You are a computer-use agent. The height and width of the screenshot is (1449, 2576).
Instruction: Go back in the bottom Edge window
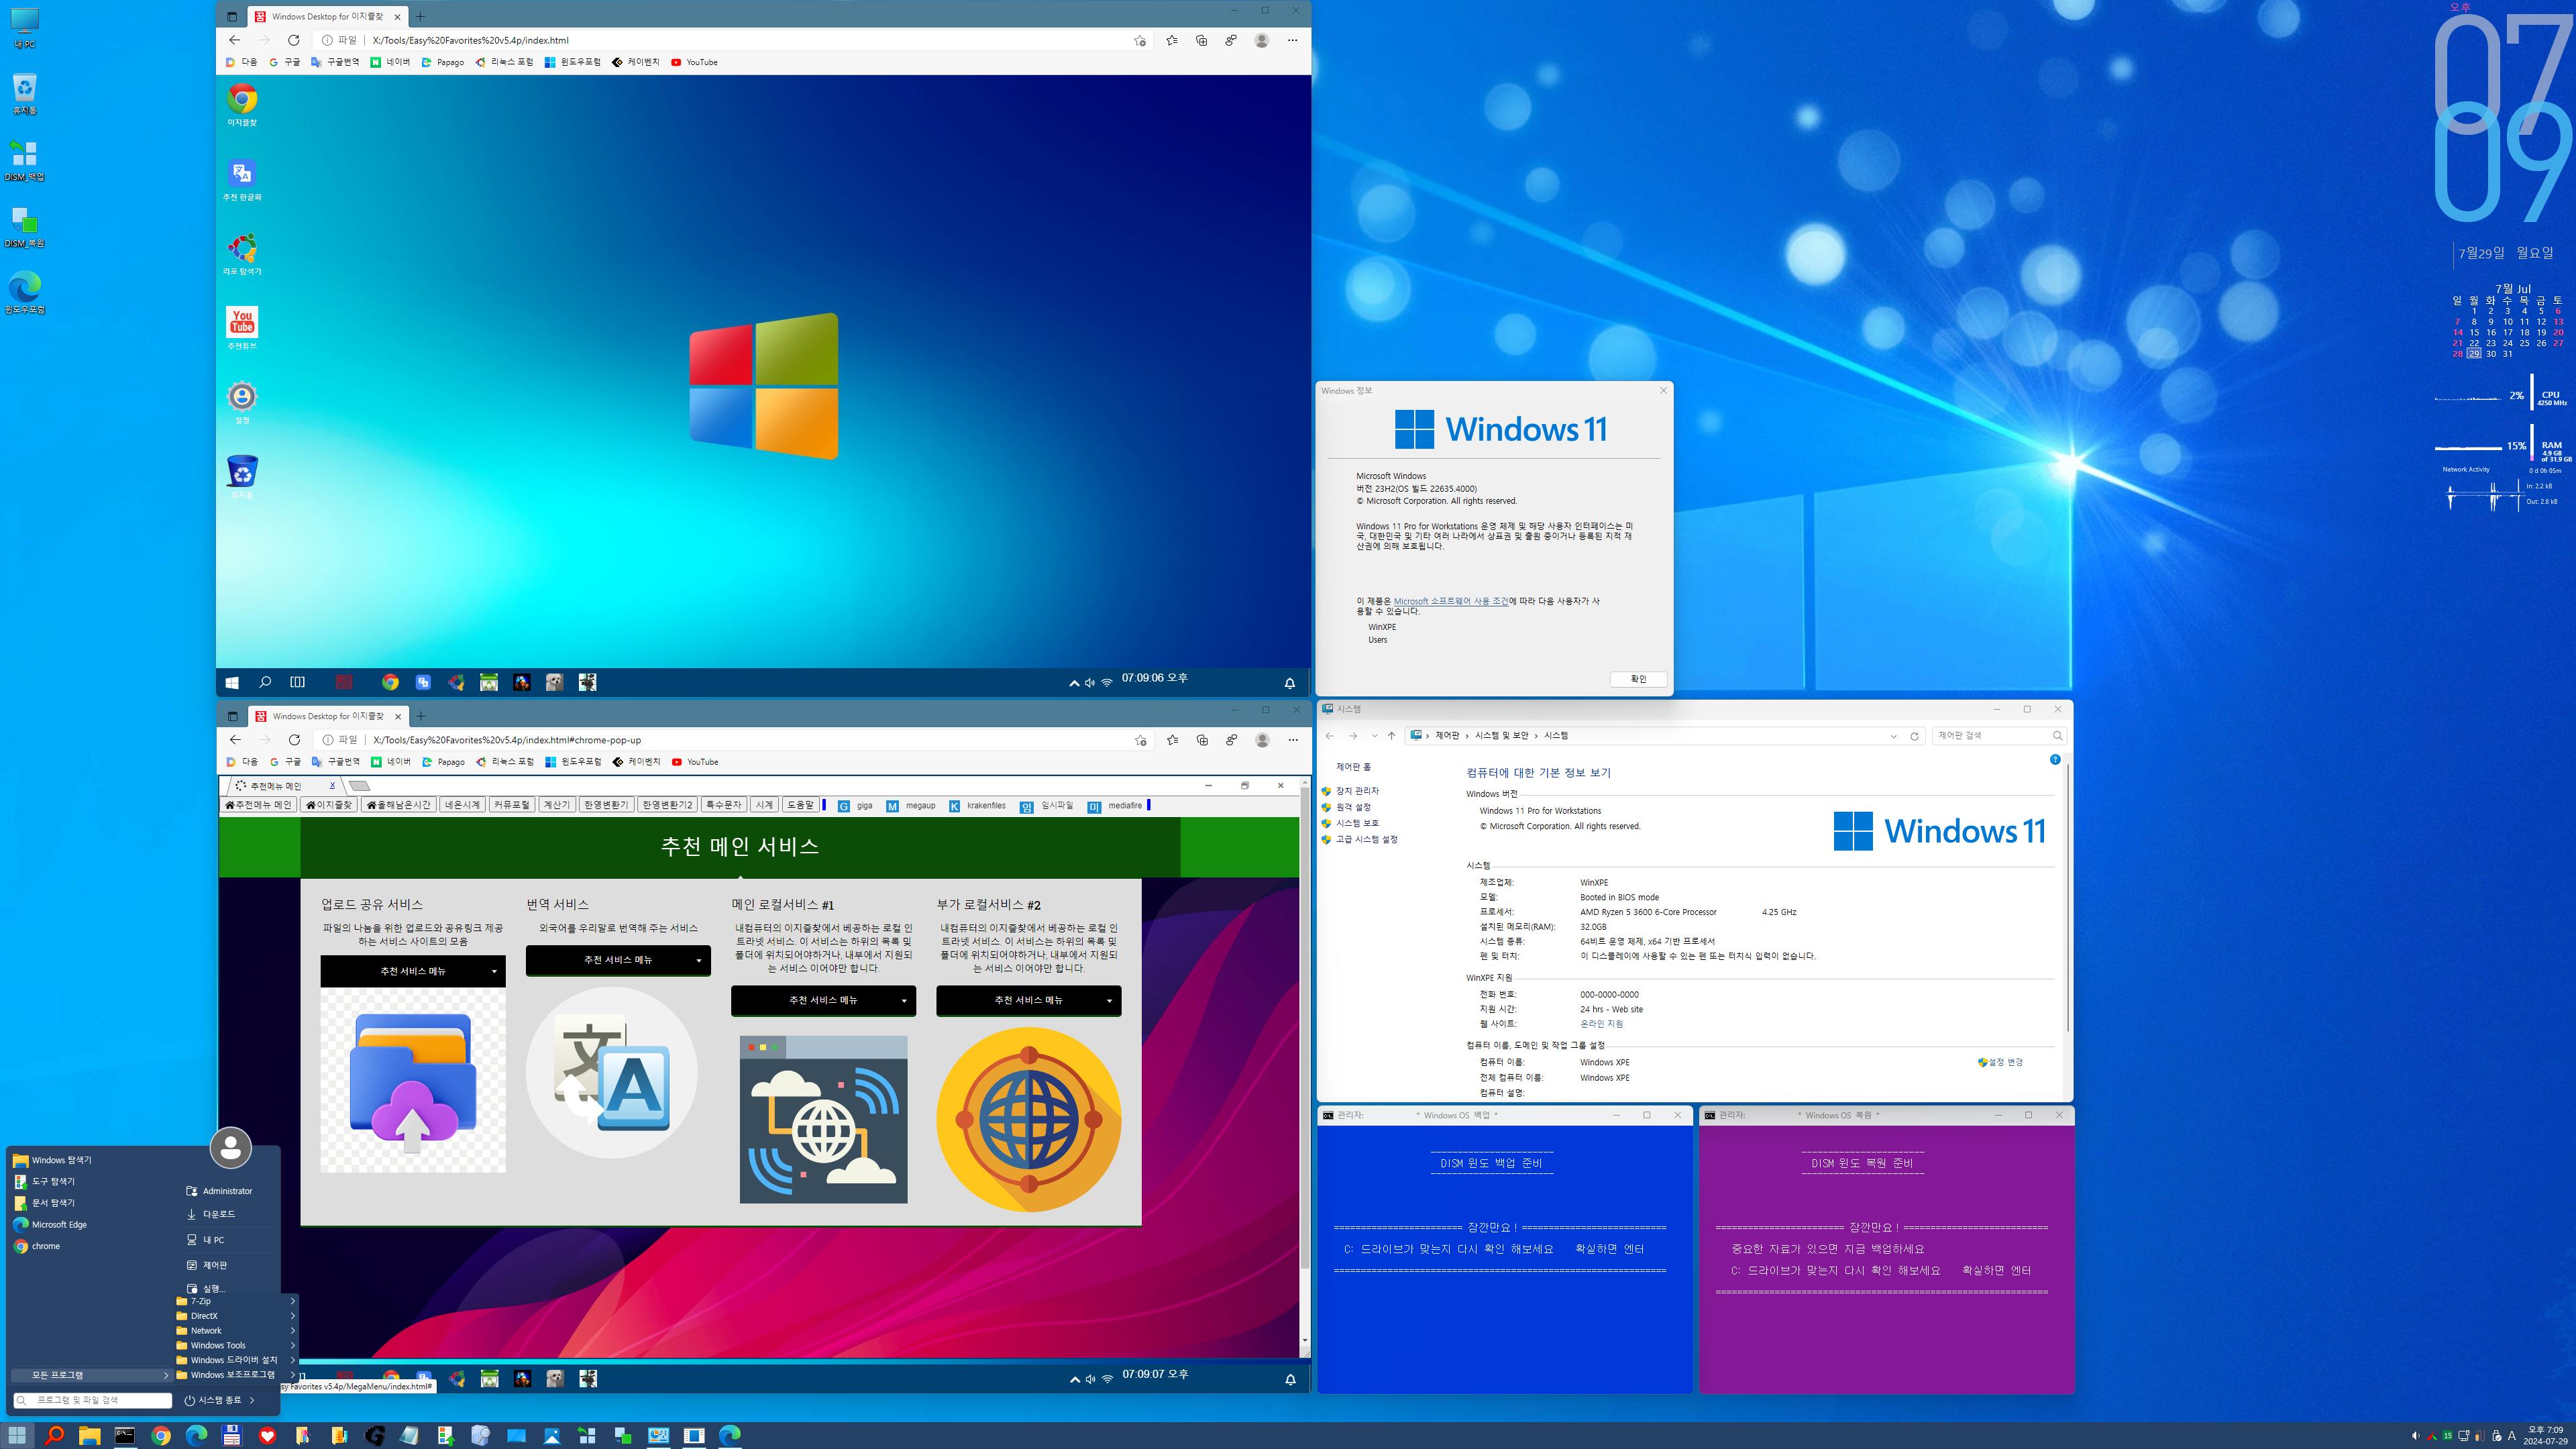click(235, 740)
